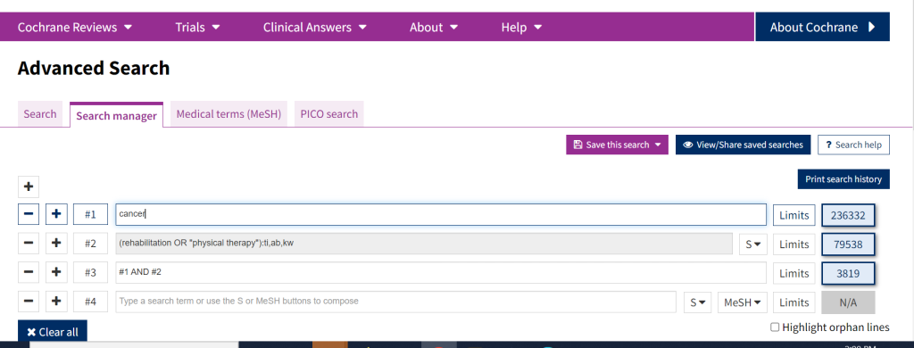View the 236332 results for line #1
Viewport: 914px width, 348px height.
coord(848,215)
